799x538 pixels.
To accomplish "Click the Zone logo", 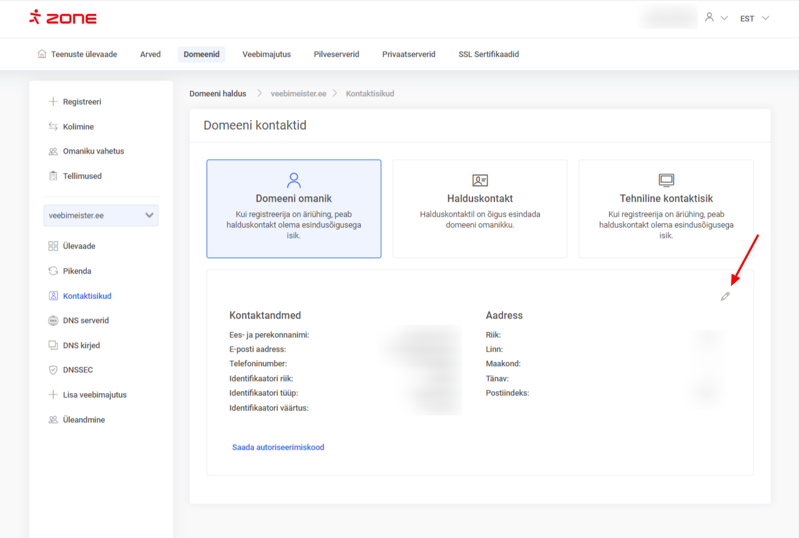I will pyautogui.click(x=63, y=17).
